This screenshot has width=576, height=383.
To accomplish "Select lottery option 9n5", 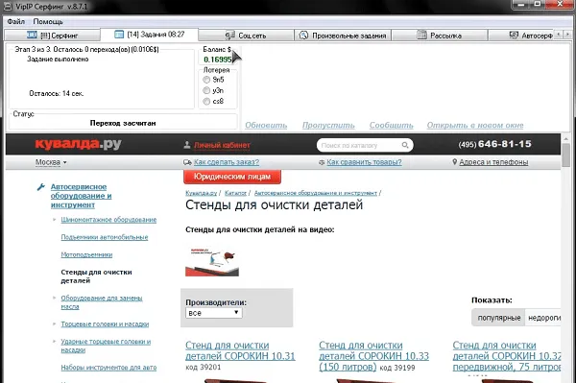I will [206, 80].
